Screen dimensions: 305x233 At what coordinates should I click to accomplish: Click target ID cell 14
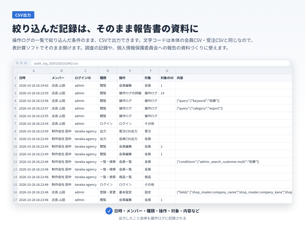167,93
